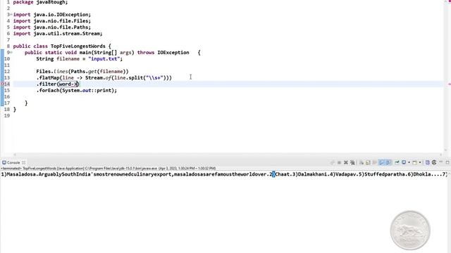Click the Display Selected Console icon
This screenshot has height=253, width=451.
404,162
